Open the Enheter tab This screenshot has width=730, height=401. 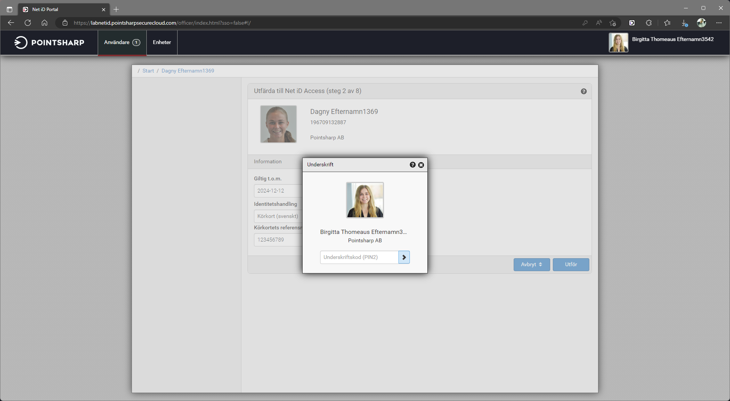tap(162, 43)
